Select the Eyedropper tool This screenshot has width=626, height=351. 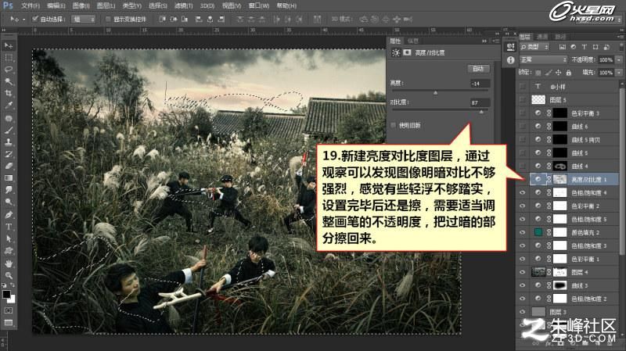[9, 106]
